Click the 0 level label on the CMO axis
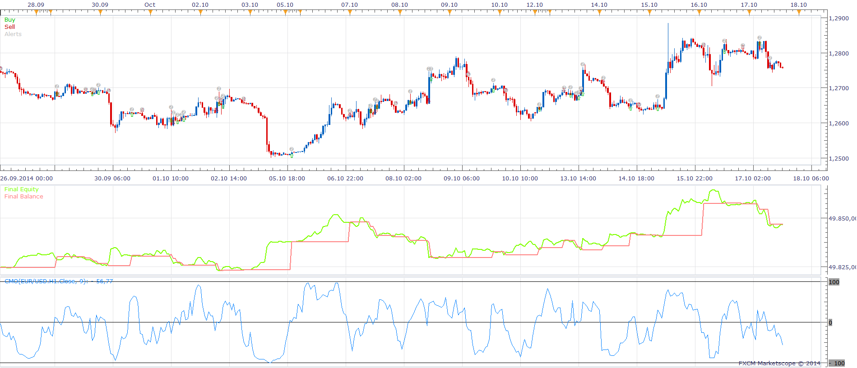This screenshot has width=857, height=368. point(830,322)
